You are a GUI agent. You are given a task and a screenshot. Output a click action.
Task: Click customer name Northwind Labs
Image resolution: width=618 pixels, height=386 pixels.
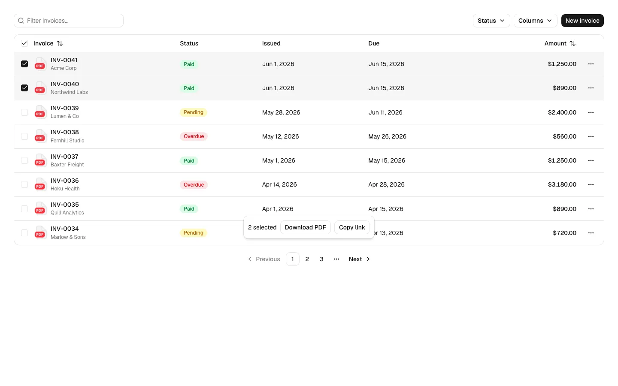point(69,92)
